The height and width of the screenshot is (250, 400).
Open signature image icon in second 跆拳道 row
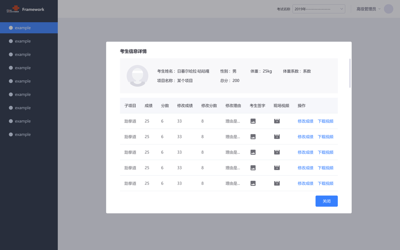(x=253, y=137)
